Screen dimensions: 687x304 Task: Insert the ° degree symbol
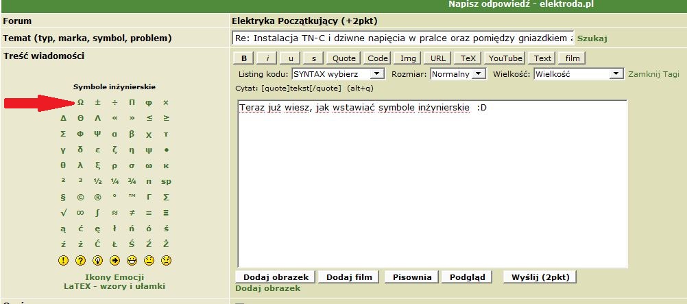coord(114,196)
